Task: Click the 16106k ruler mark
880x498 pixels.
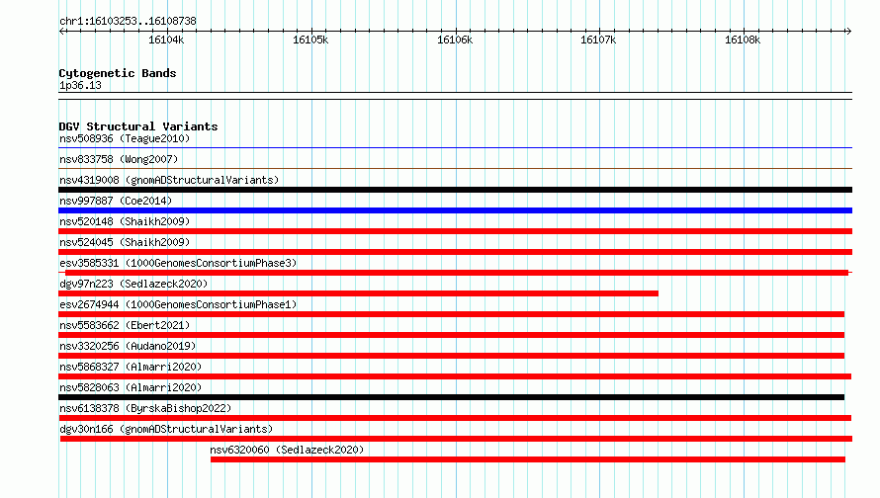Action: [x=455, y=40]
